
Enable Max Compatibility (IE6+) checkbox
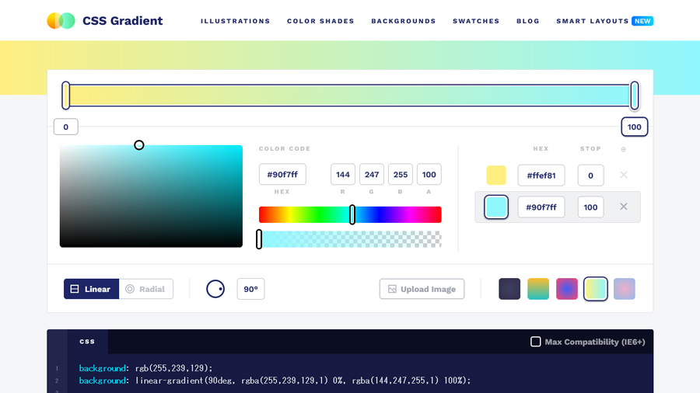pos(536,342)
